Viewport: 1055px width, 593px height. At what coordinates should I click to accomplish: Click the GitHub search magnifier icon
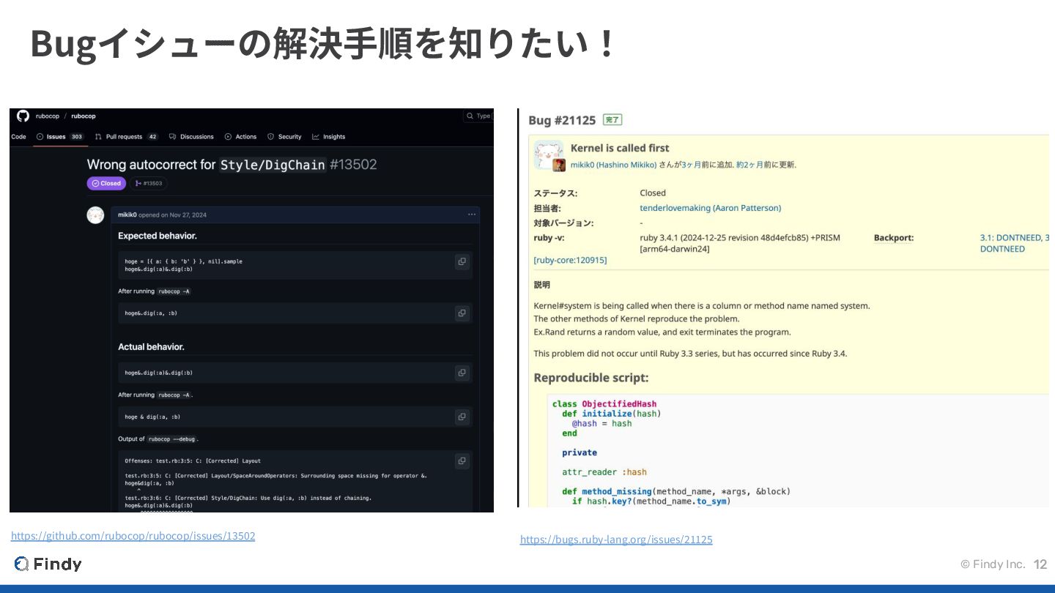(470, 116)
